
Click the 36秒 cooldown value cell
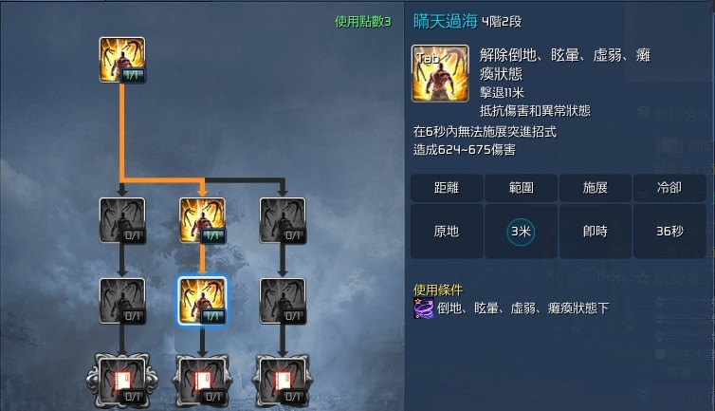point(669,231)
